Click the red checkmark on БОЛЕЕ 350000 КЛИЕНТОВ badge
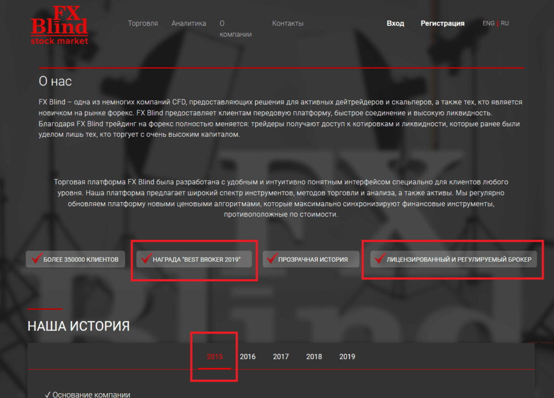Screen dimensions: 554x398 [36, 259]
